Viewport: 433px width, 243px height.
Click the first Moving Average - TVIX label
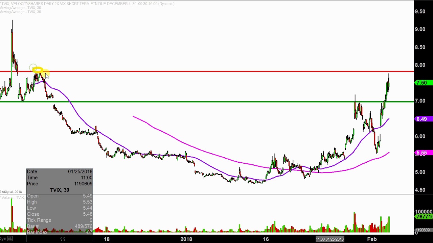[21, 8]
